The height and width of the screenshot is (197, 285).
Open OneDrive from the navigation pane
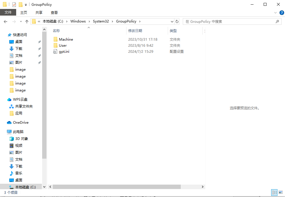coord(21,122)
